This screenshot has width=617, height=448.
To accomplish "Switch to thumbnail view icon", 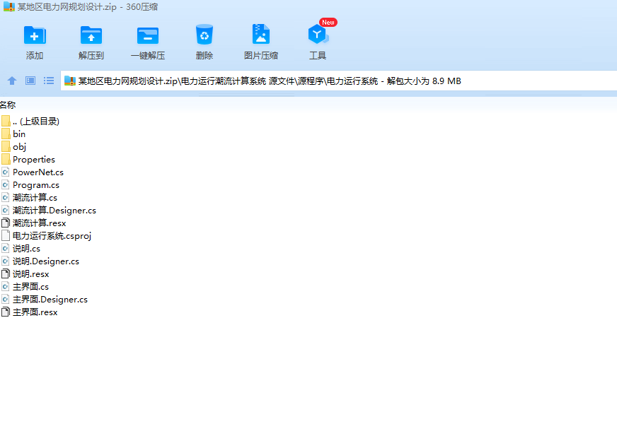I will click(30, 81).
